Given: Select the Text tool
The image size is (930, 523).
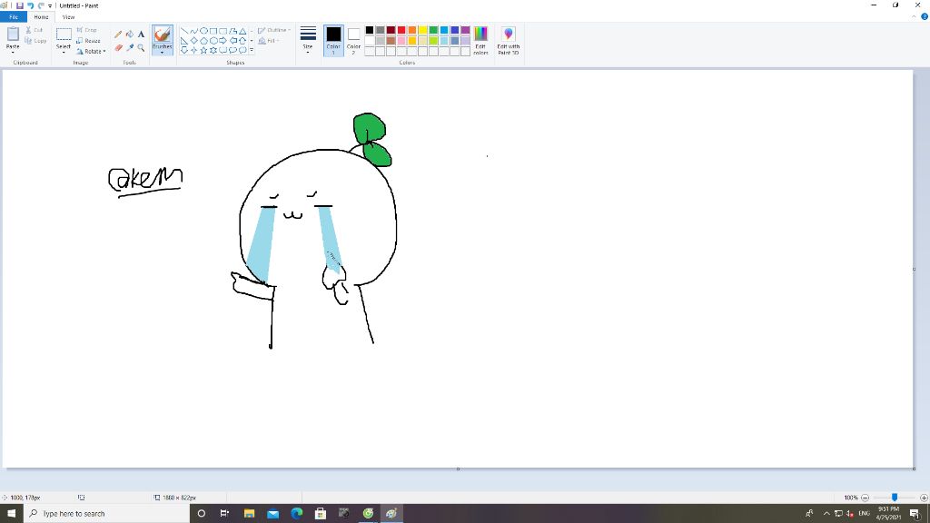Looking at the screenshot, I should (x=141, y=35).
